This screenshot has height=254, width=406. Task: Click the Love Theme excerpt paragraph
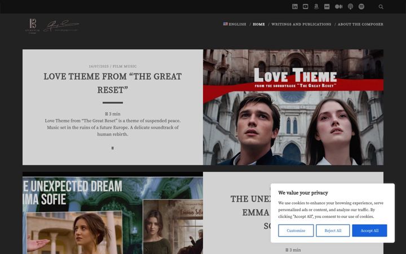click(x=113, y=128)
